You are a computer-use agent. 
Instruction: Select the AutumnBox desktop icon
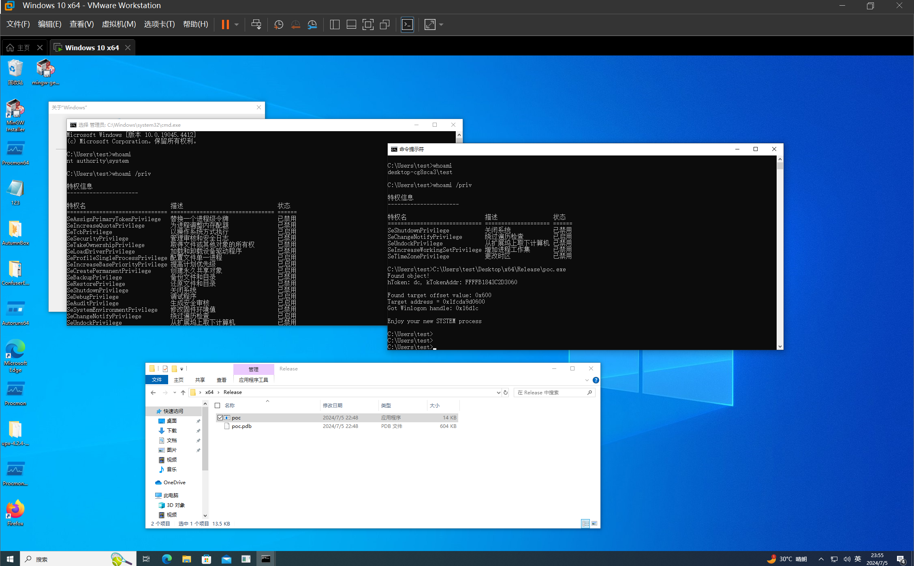(x=15, y=233)
